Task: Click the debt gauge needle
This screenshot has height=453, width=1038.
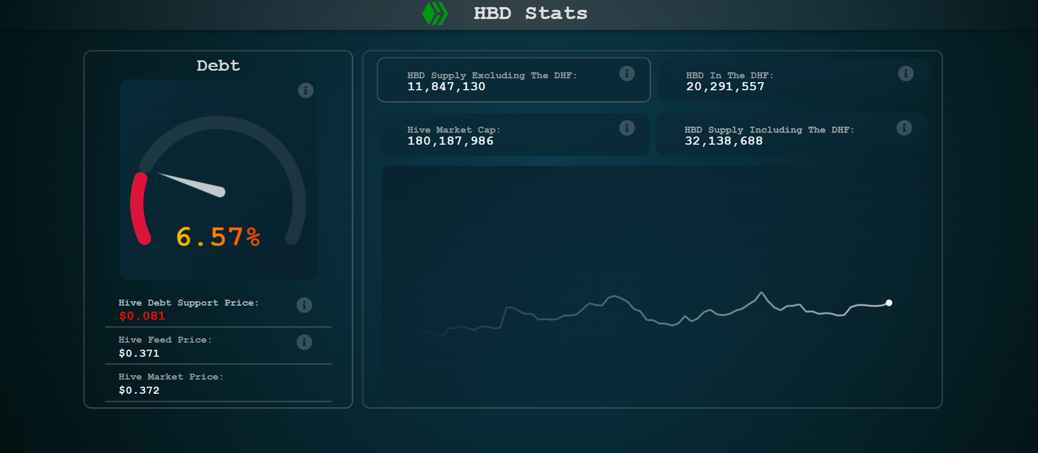Action: pos(191,185)
